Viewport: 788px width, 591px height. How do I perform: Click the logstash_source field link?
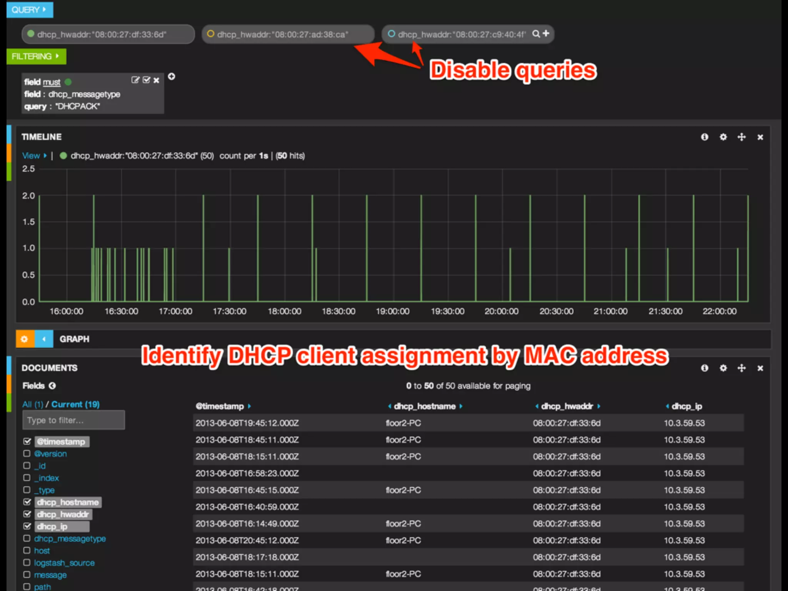pos(64,563)
